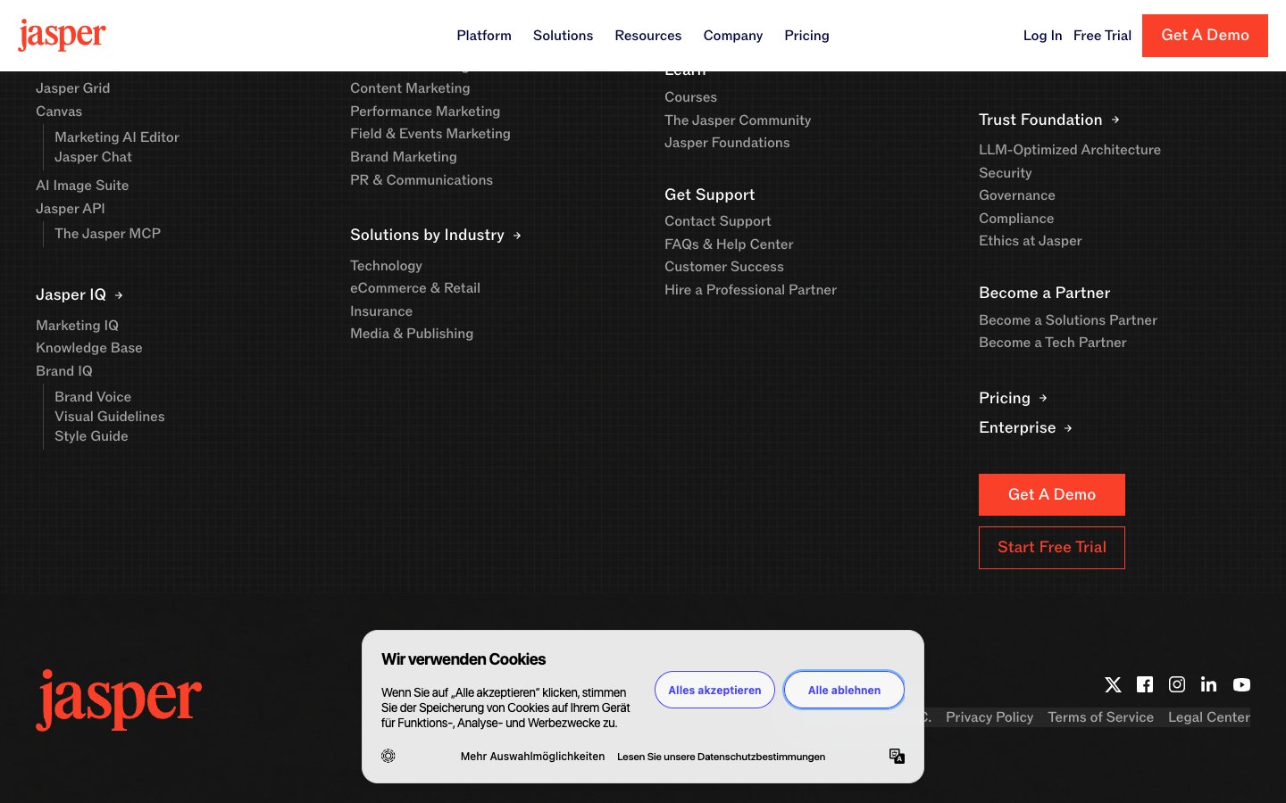Click the language translate icon in cookie banner

[x=897, y=756]
